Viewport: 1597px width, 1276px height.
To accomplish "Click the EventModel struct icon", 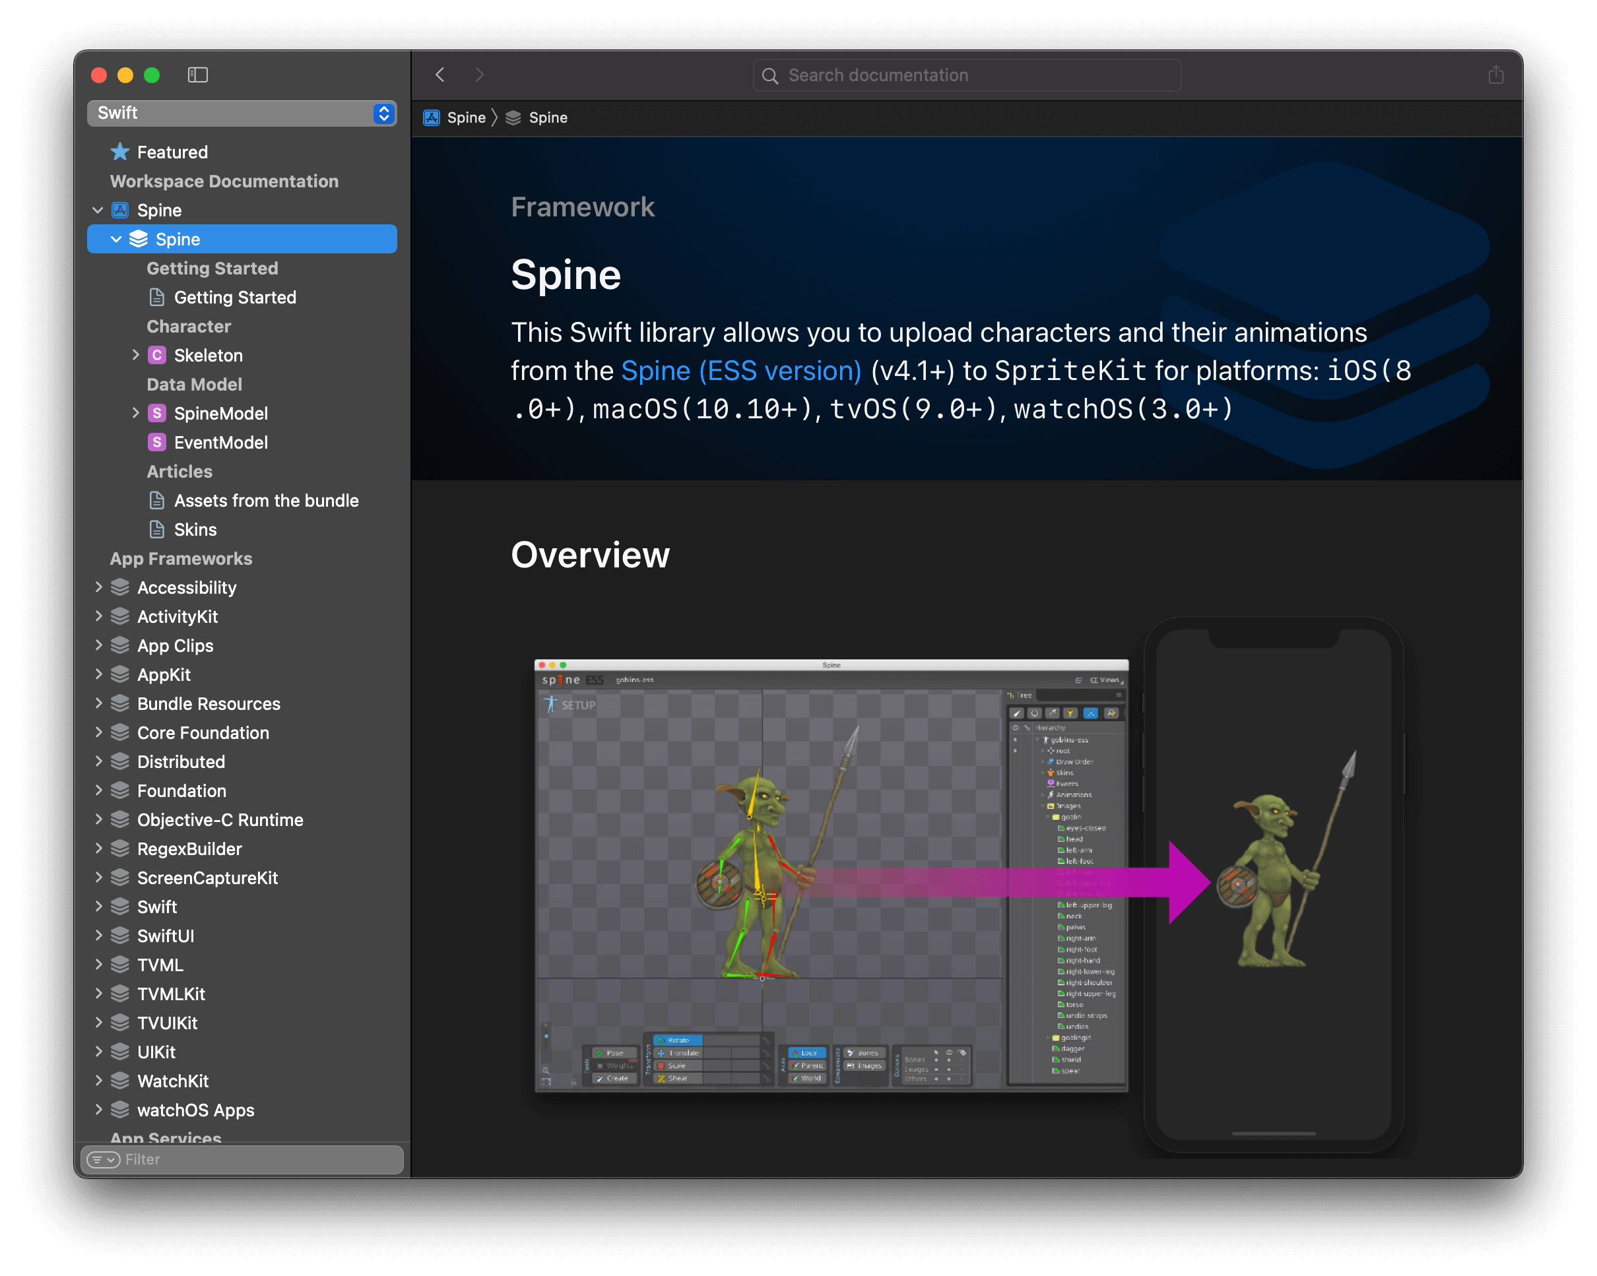I will point(156,442).
